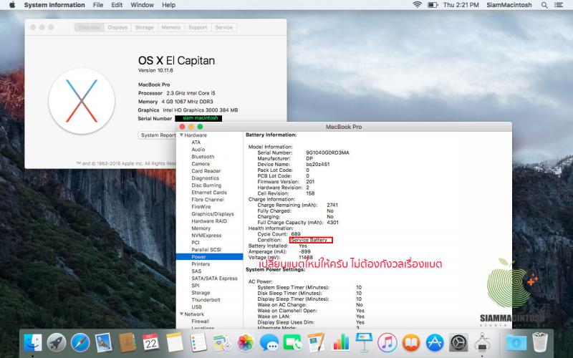Open Trash in the dock
This screenshot has height=358, width=573.
click(x=540, y=342)
